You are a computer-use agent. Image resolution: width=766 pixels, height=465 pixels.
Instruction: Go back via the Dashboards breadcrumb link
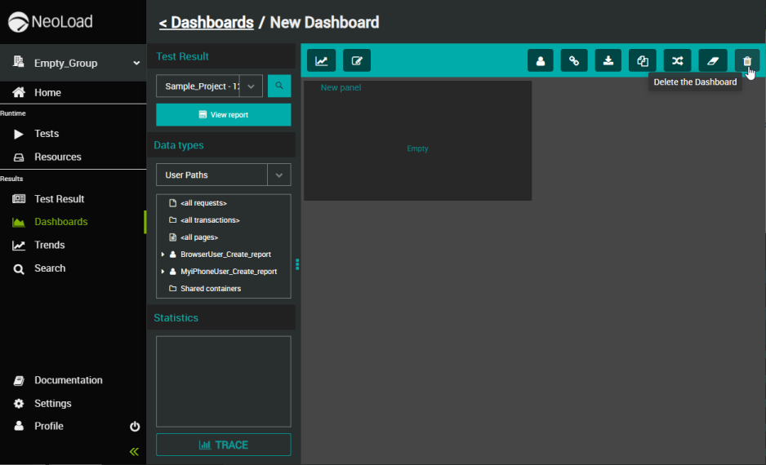point(206,22)
